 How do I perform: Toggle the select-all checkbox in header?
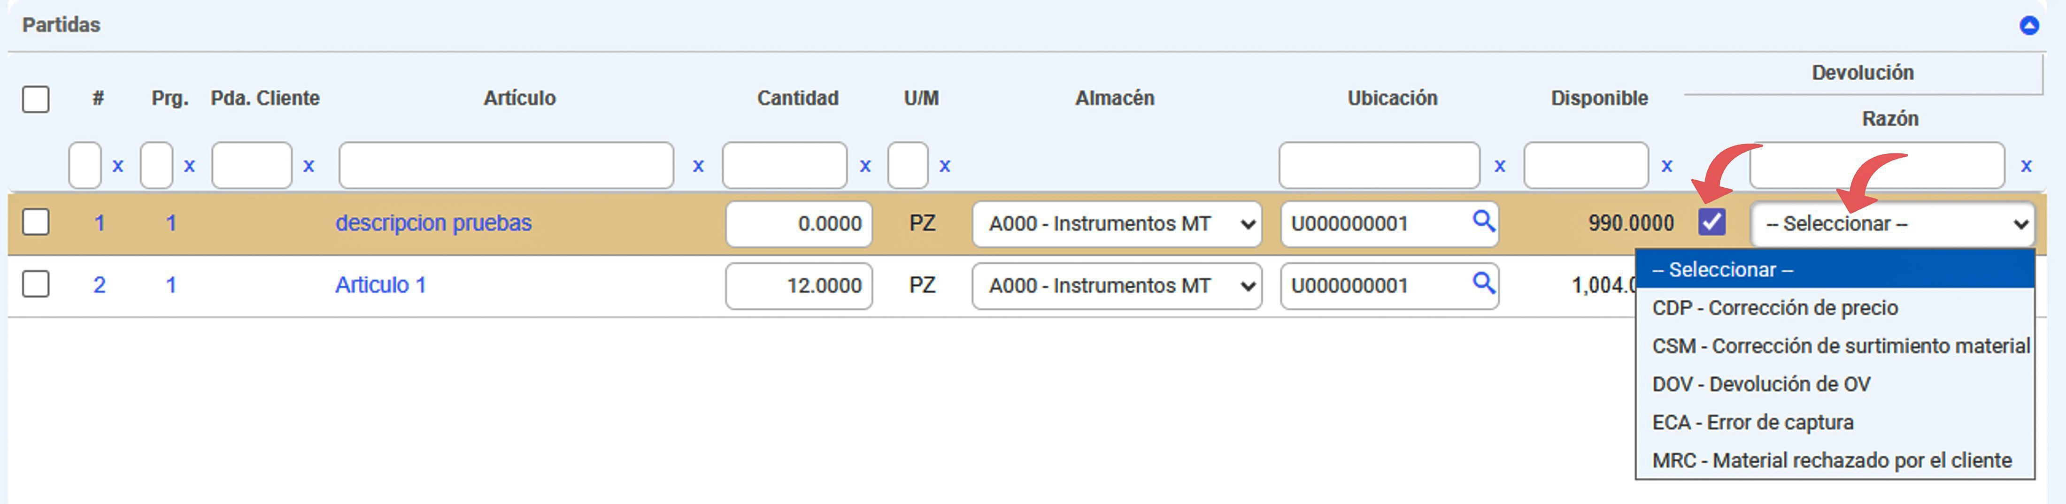(36, 99)
